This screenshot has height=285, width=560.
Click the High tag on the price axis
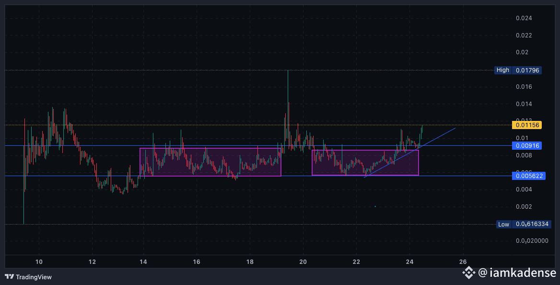click(x=502, y=70)
